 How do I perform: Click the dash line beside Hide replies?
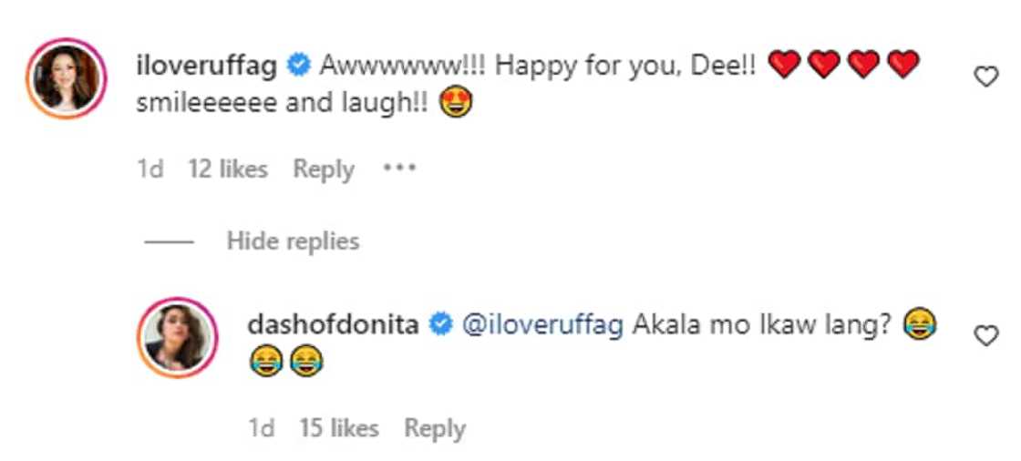click(x=169, y=242)
